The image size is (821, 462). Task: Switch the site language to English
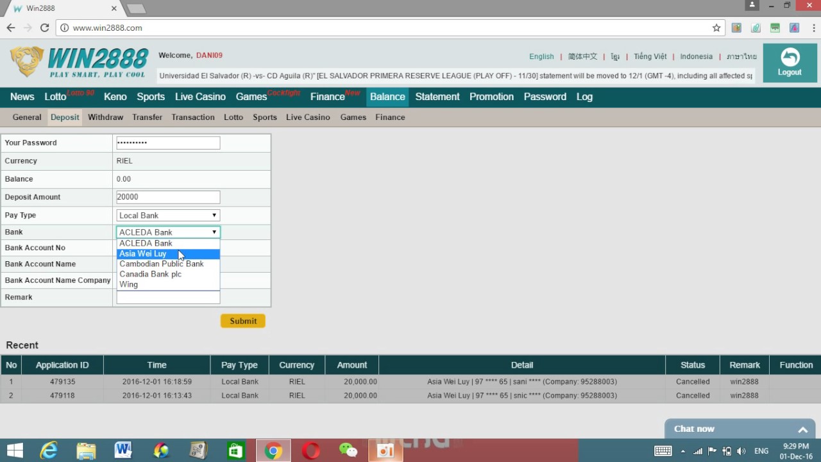pyautogui.click(x=541, y=56)
